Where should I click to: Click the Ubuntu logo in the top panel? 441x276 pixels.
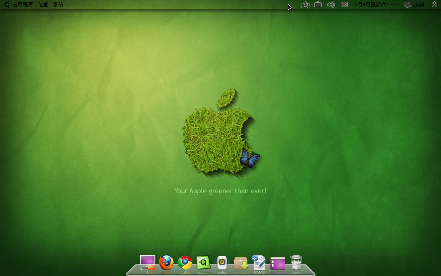[6, 4]
